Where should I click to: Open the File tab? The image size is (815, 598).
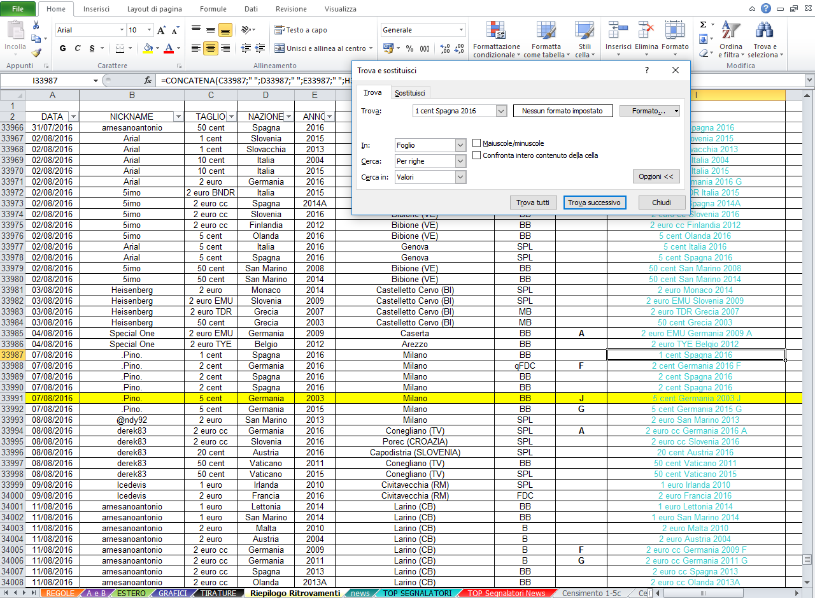(x=18, y=9)
